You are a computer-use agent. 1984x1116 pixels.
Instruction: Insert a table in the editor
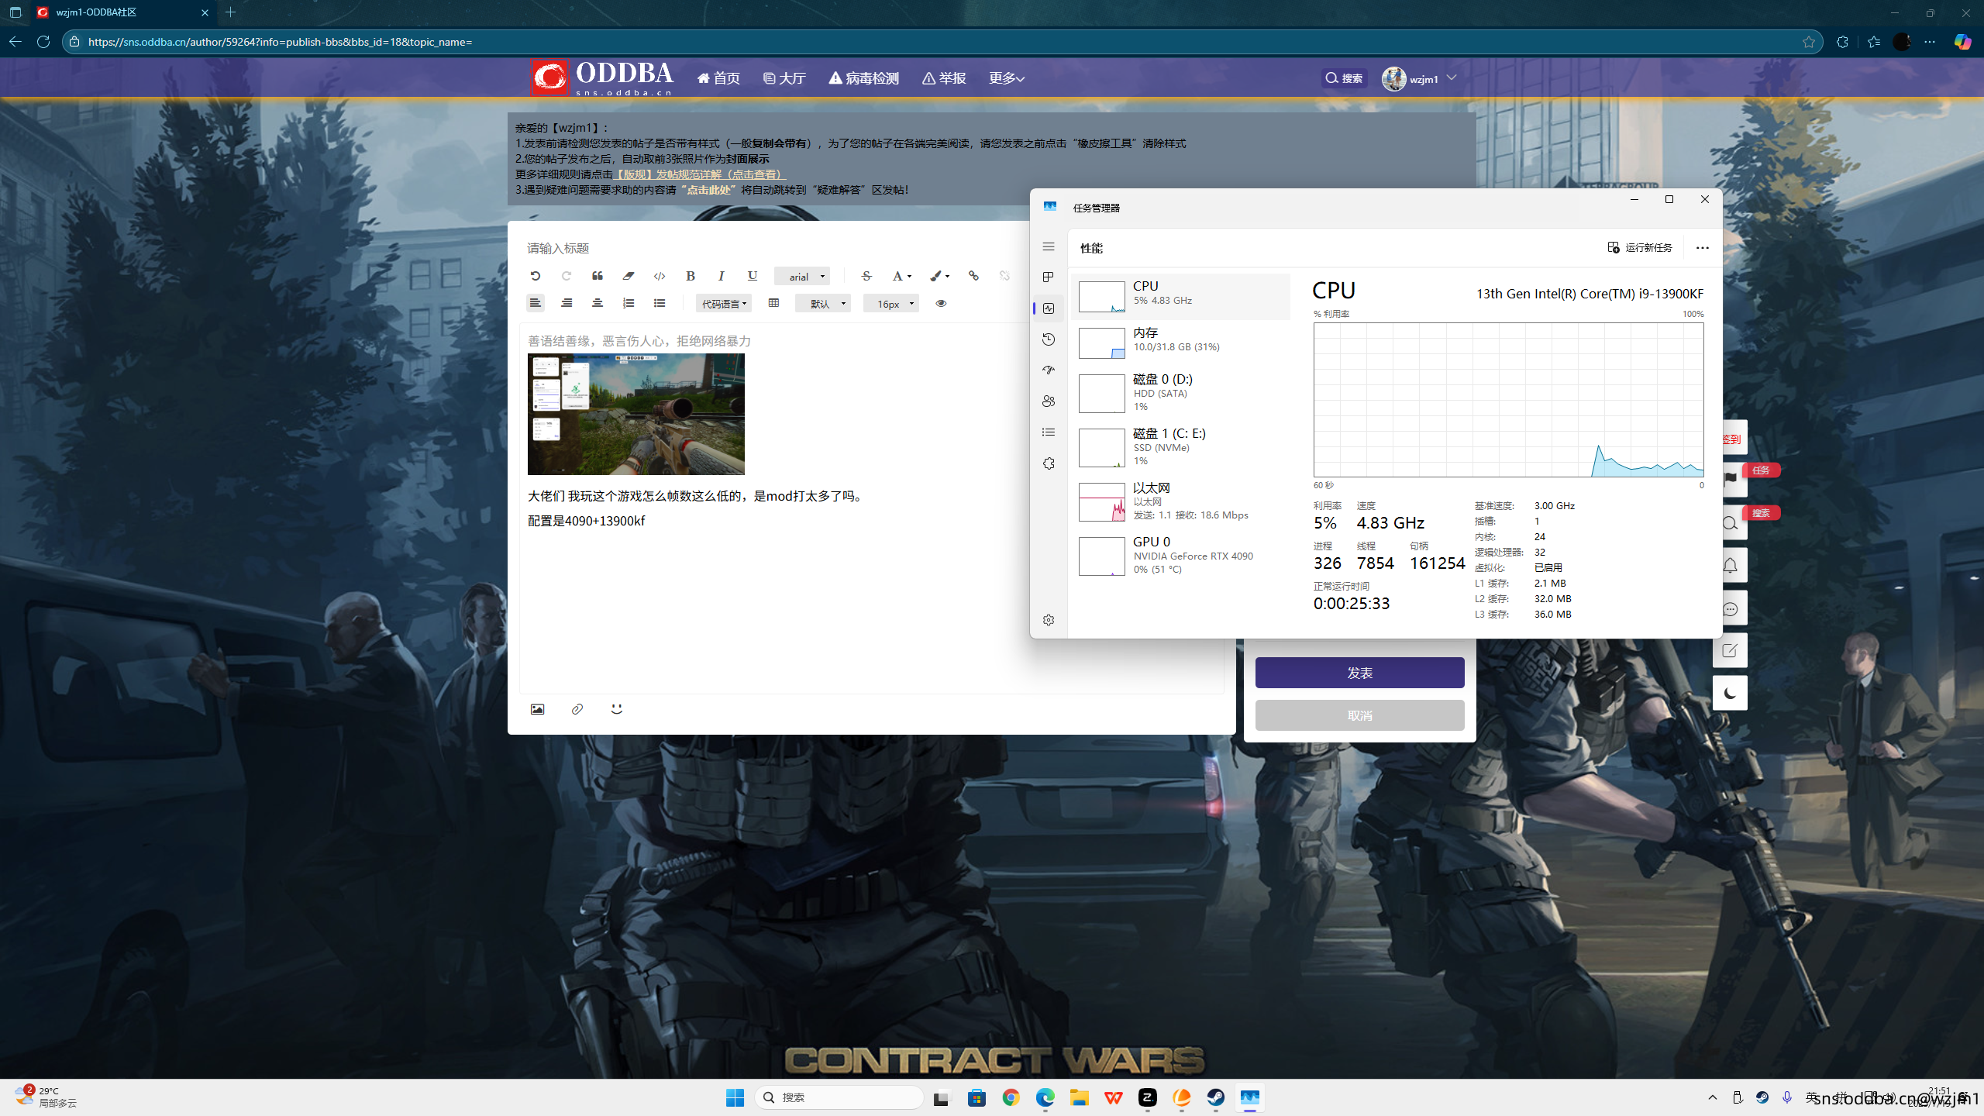[773, 303]
